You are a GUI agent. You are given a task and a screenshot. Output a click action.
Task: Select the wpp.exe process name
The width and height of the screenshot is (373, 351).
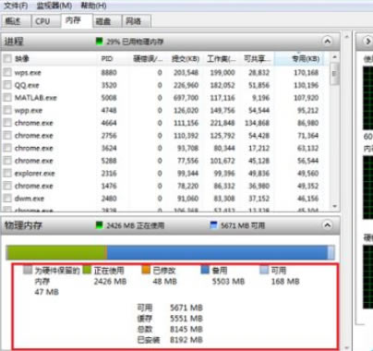coord(29,111)
